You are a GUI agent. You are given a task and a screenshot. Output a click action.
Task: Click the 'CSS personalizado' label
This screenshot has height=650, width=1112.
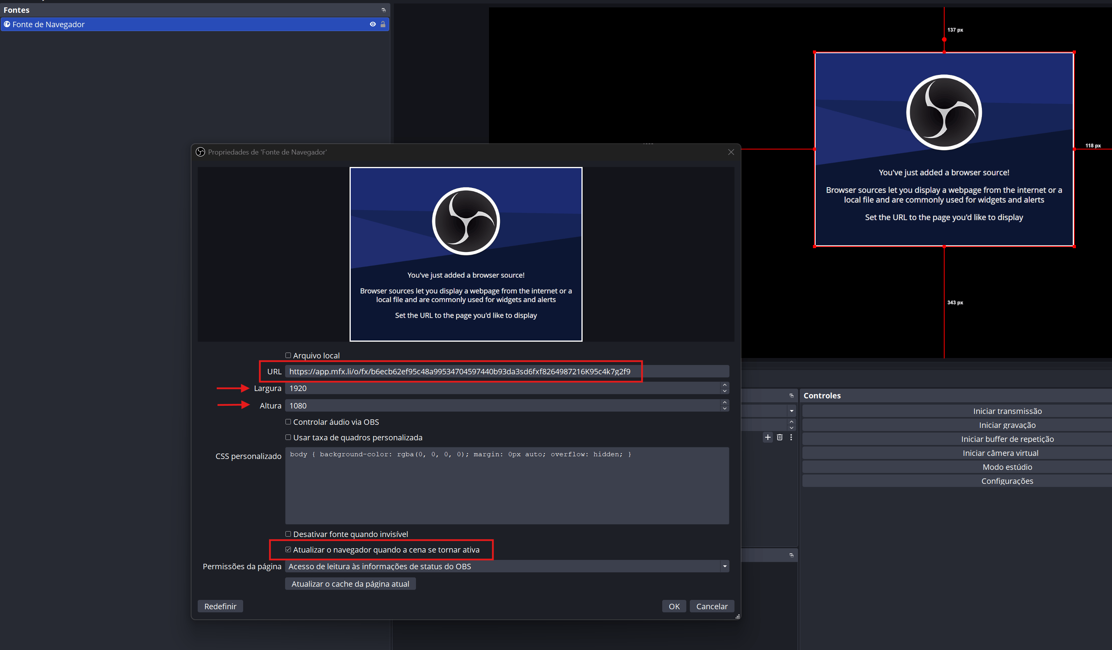tap(249, 456)
